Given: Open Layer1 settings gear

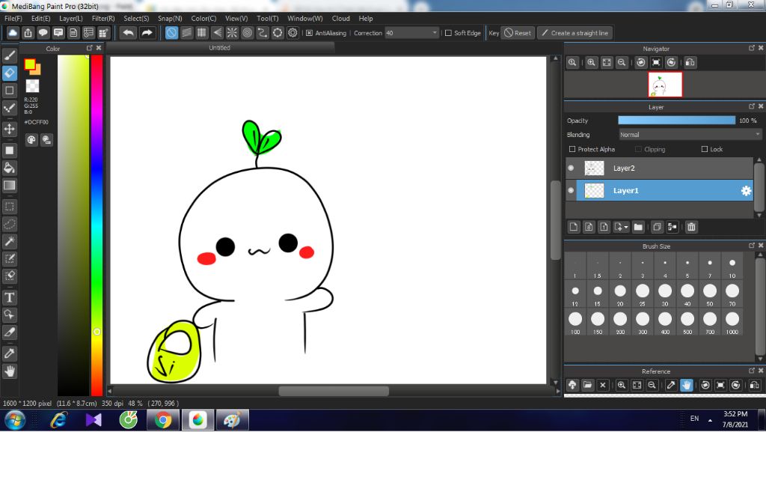Looking at the screenshot, I should (746, 191).
